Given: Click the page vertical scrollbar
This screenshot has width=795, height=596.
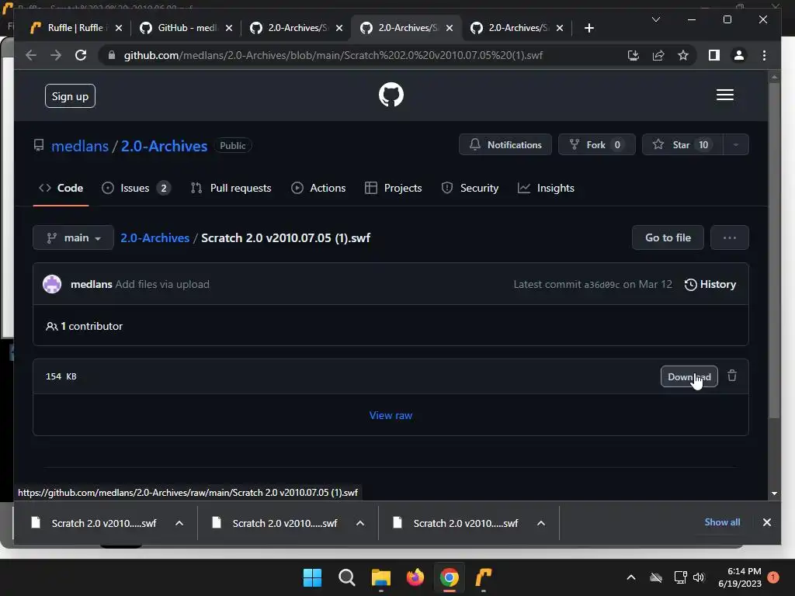Looking at the screenshot, I should (x=774, y=251).
